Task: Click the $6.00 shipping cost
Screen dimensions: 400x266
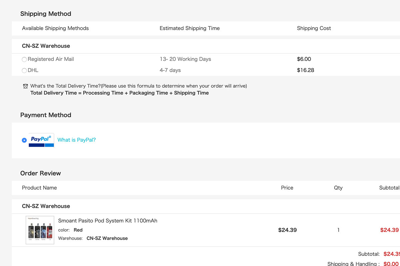Action: coord(304,59)
